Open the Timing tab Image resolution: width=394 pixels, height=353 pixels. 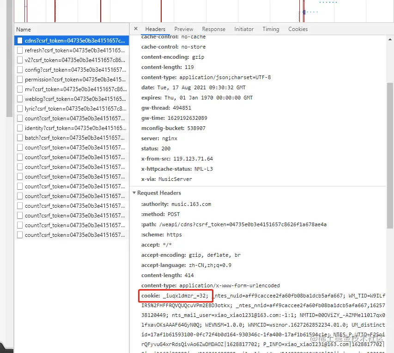coord(271,29)
